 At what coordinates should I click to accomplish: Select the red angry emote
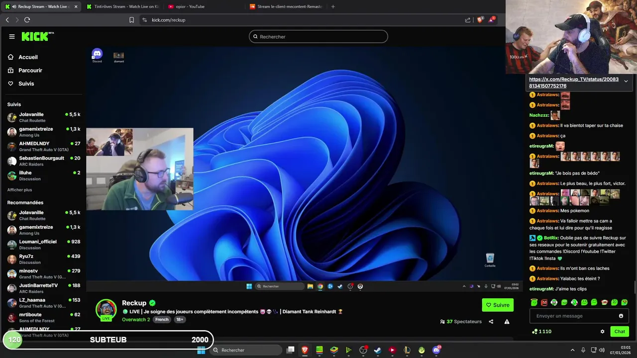544,302
